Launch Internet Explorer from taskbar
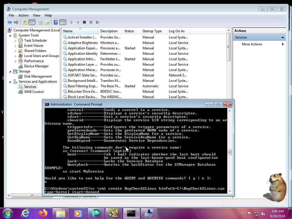This screenshot has height=219, width=292. tap(25, 213)
